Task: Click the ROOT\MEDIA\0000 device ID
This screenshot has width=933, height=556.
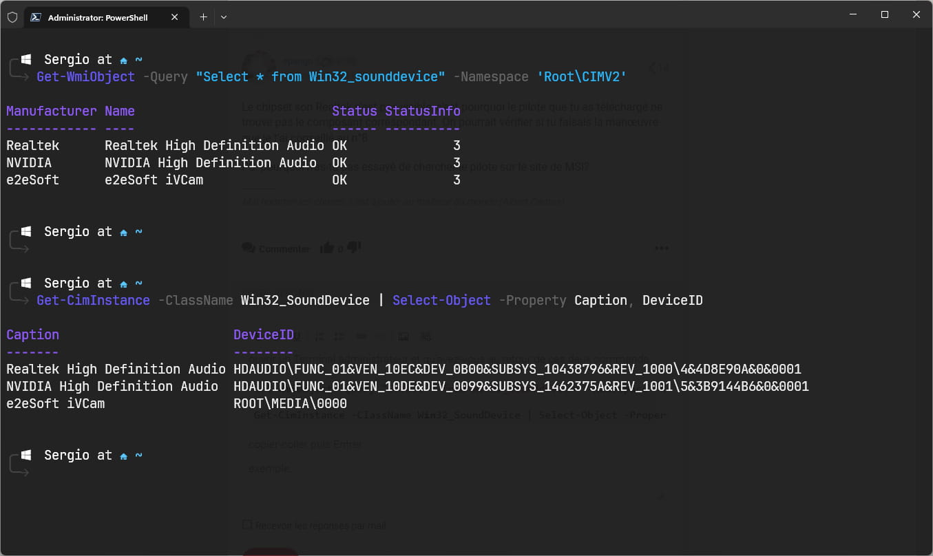Action: [290, 403]
